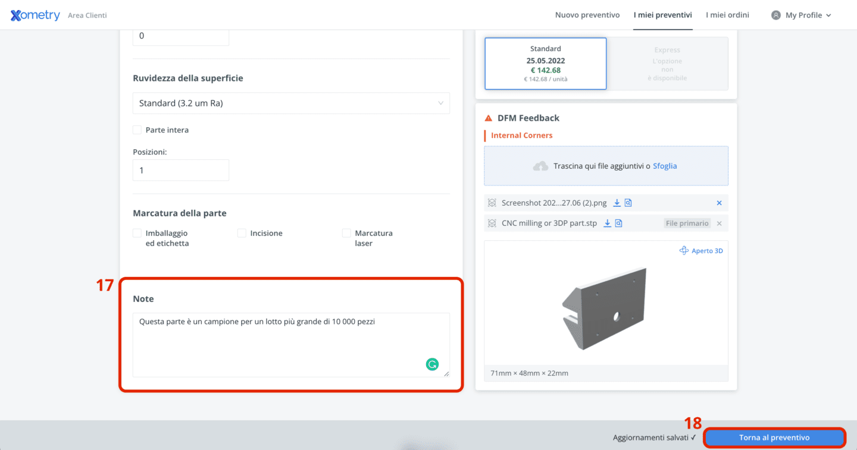Image resolution: width=857 pixels, height=450 pixels.
Task: Click the file upload drop zone
Action: [606, 166]
